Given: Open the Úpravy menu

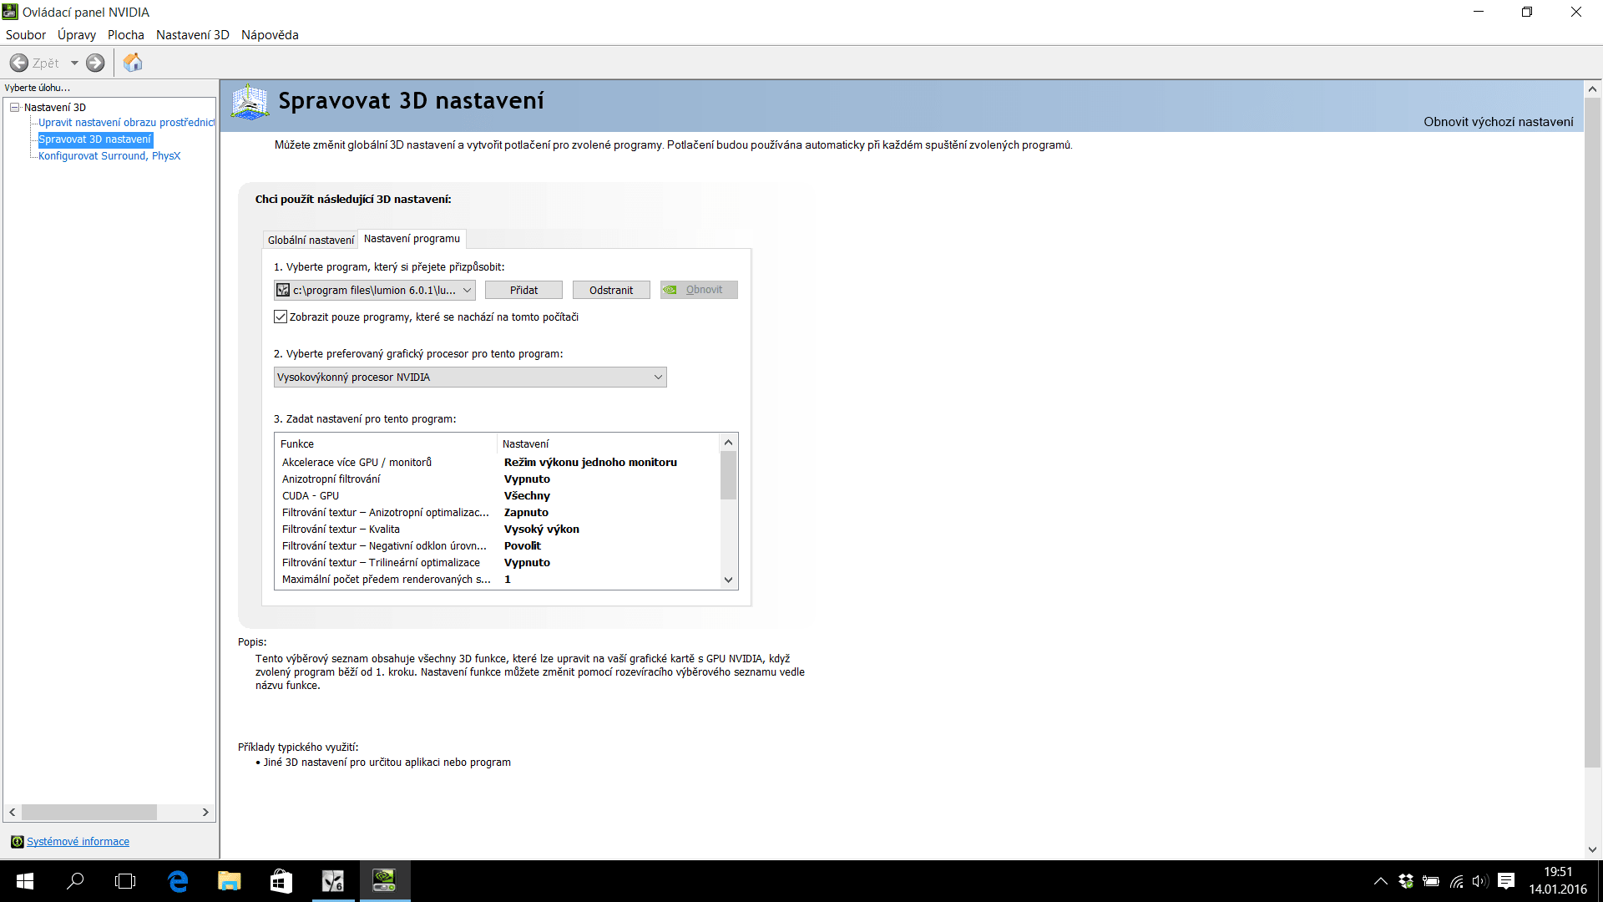Looking at the screenshot, I should coord(77,35).
